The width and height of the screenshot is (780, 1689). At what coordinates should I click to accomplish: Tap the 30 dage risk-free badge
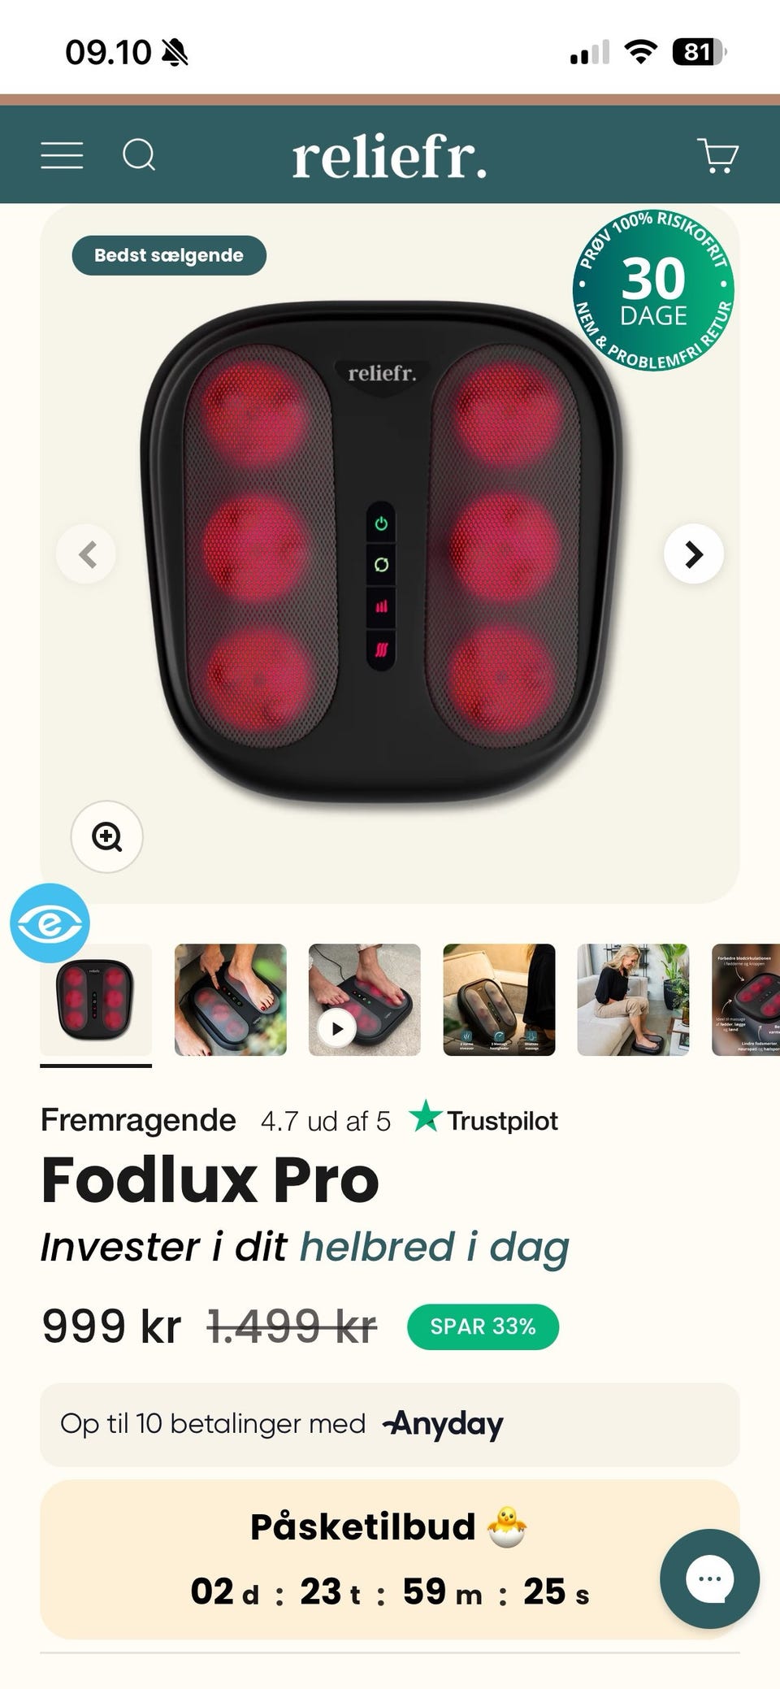(653, 290)
